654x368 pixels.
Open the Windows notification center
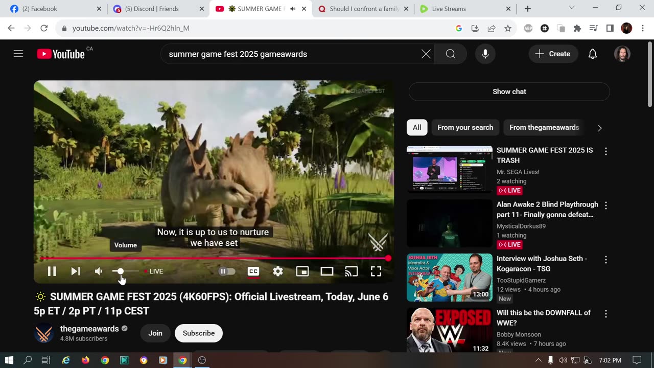[637, 360]
